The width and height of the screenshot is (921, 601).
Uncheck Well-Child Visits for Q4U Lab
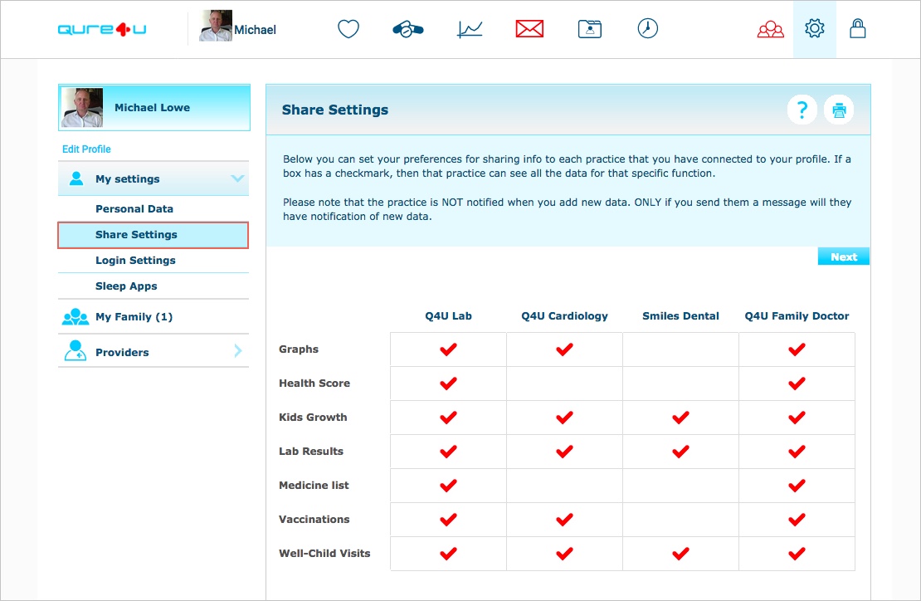tap(448, 554)
